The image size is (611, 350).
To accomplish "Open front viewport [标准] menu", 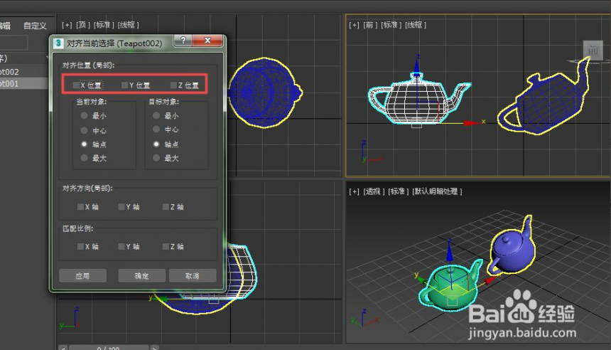I will point(391,25).
